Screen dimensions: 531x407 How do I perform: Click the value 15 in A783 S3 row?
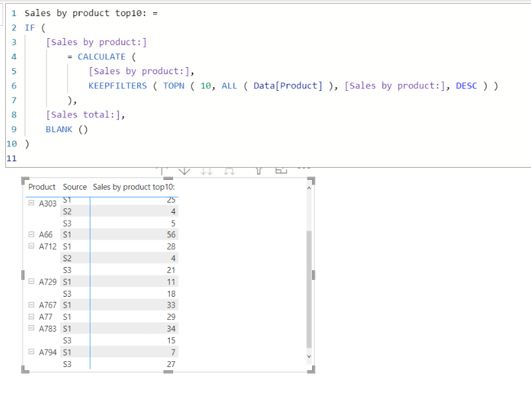[x=171, y=341]
